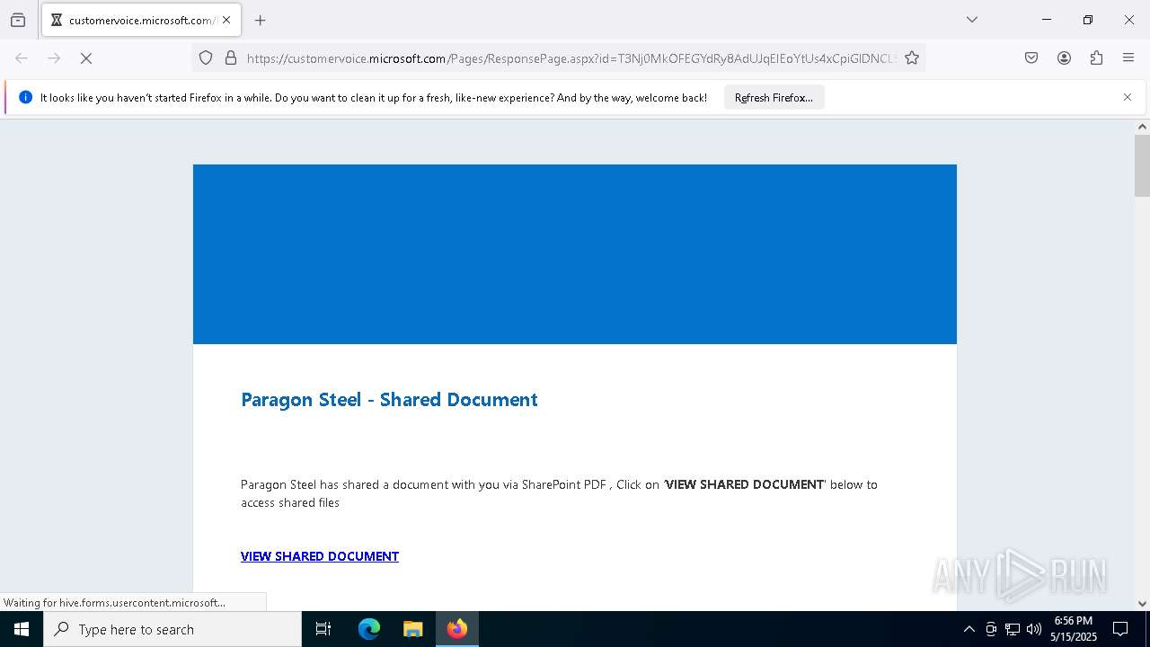Click scrollbar up arrow
1150x647 pixels.
pyautogui.click(x=1142, y=128)
